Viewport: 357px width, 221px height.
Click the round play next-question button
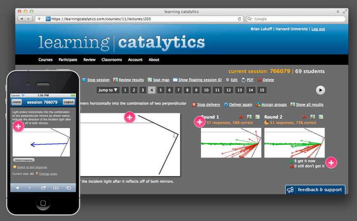tap(320, 90)
